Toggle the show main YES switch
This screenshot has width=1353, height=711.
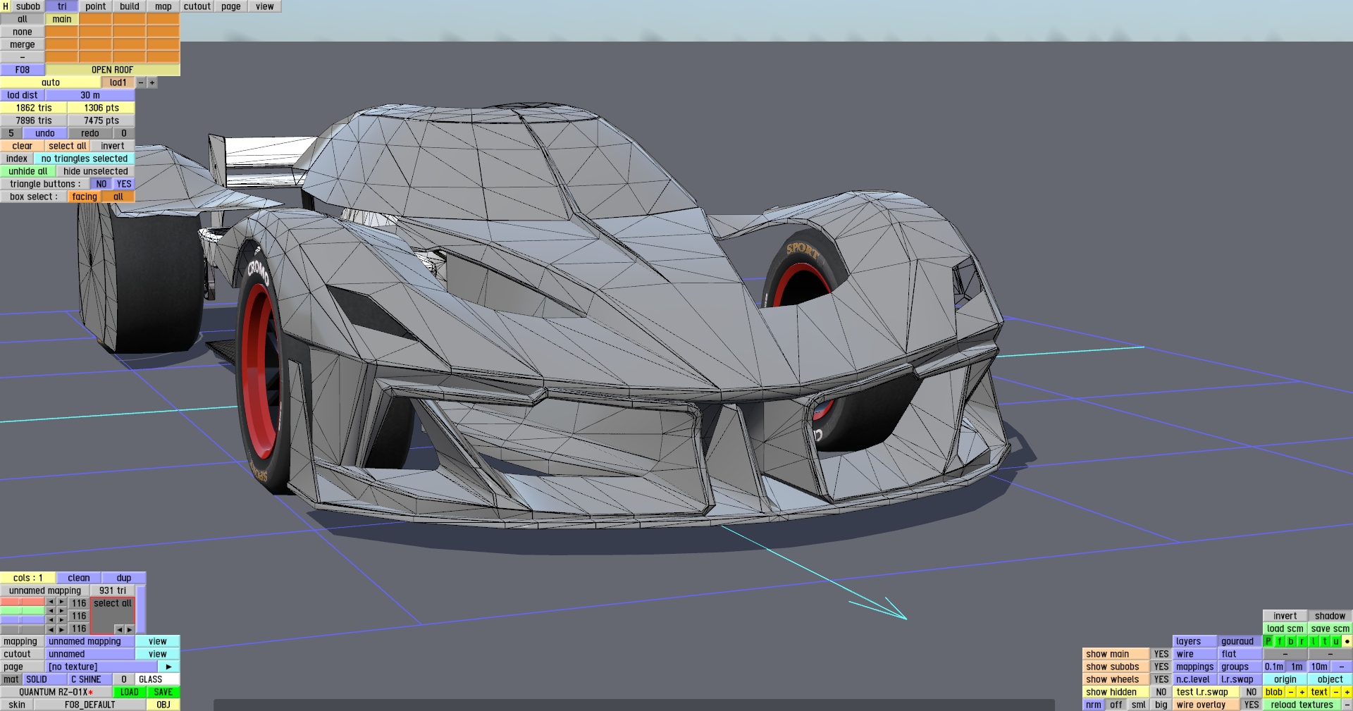1161,654
